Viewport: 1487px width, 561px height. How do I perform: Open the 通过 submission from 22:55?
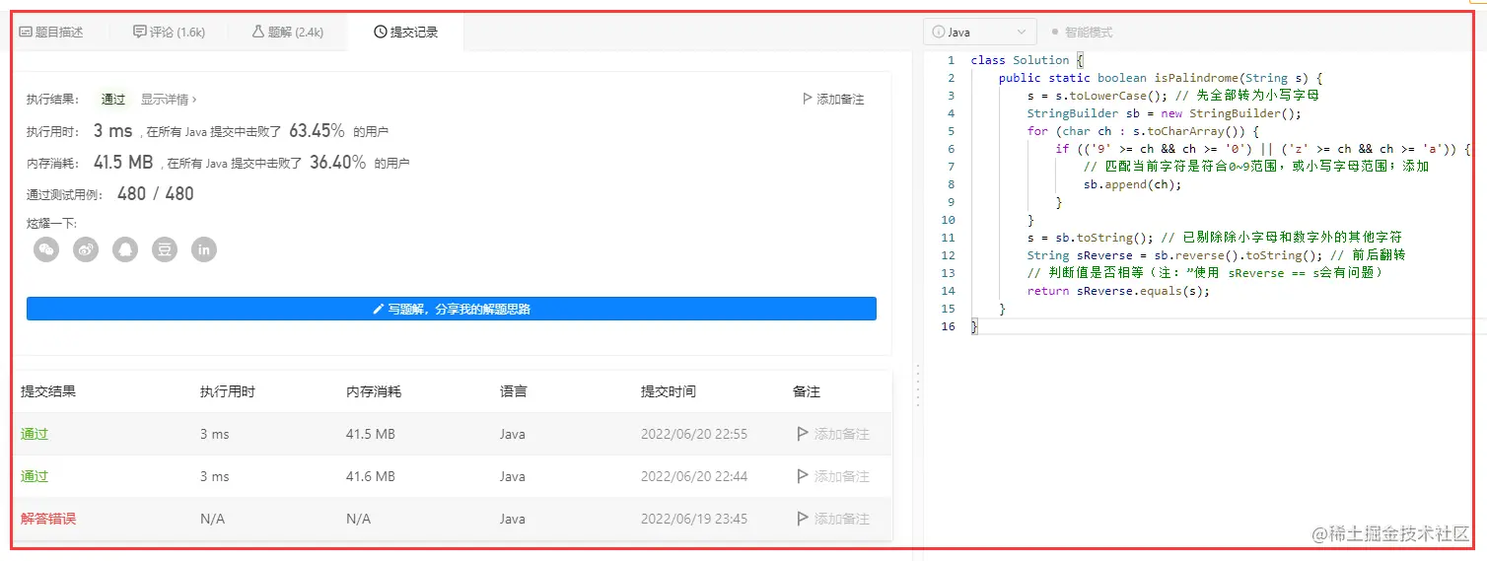click(x=35, y=434)
